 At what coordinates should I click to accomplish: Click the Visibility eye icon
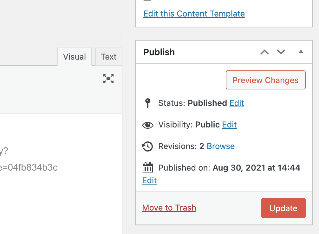point(148,125)
